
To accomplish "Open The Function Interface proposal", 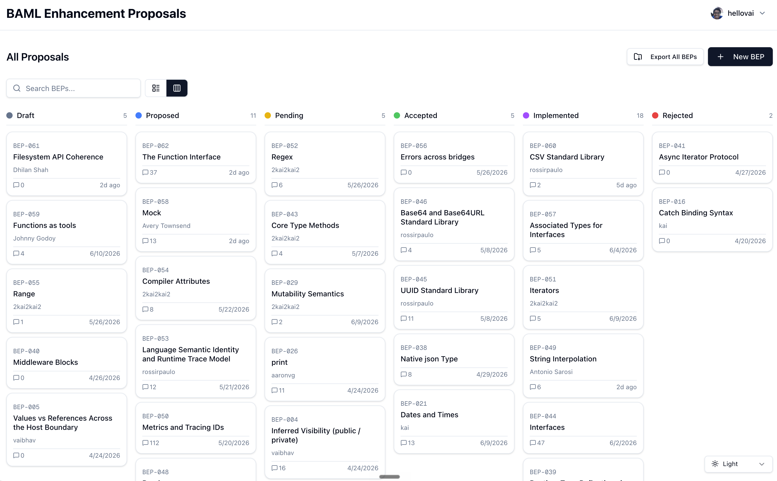I will coord(196,157).
